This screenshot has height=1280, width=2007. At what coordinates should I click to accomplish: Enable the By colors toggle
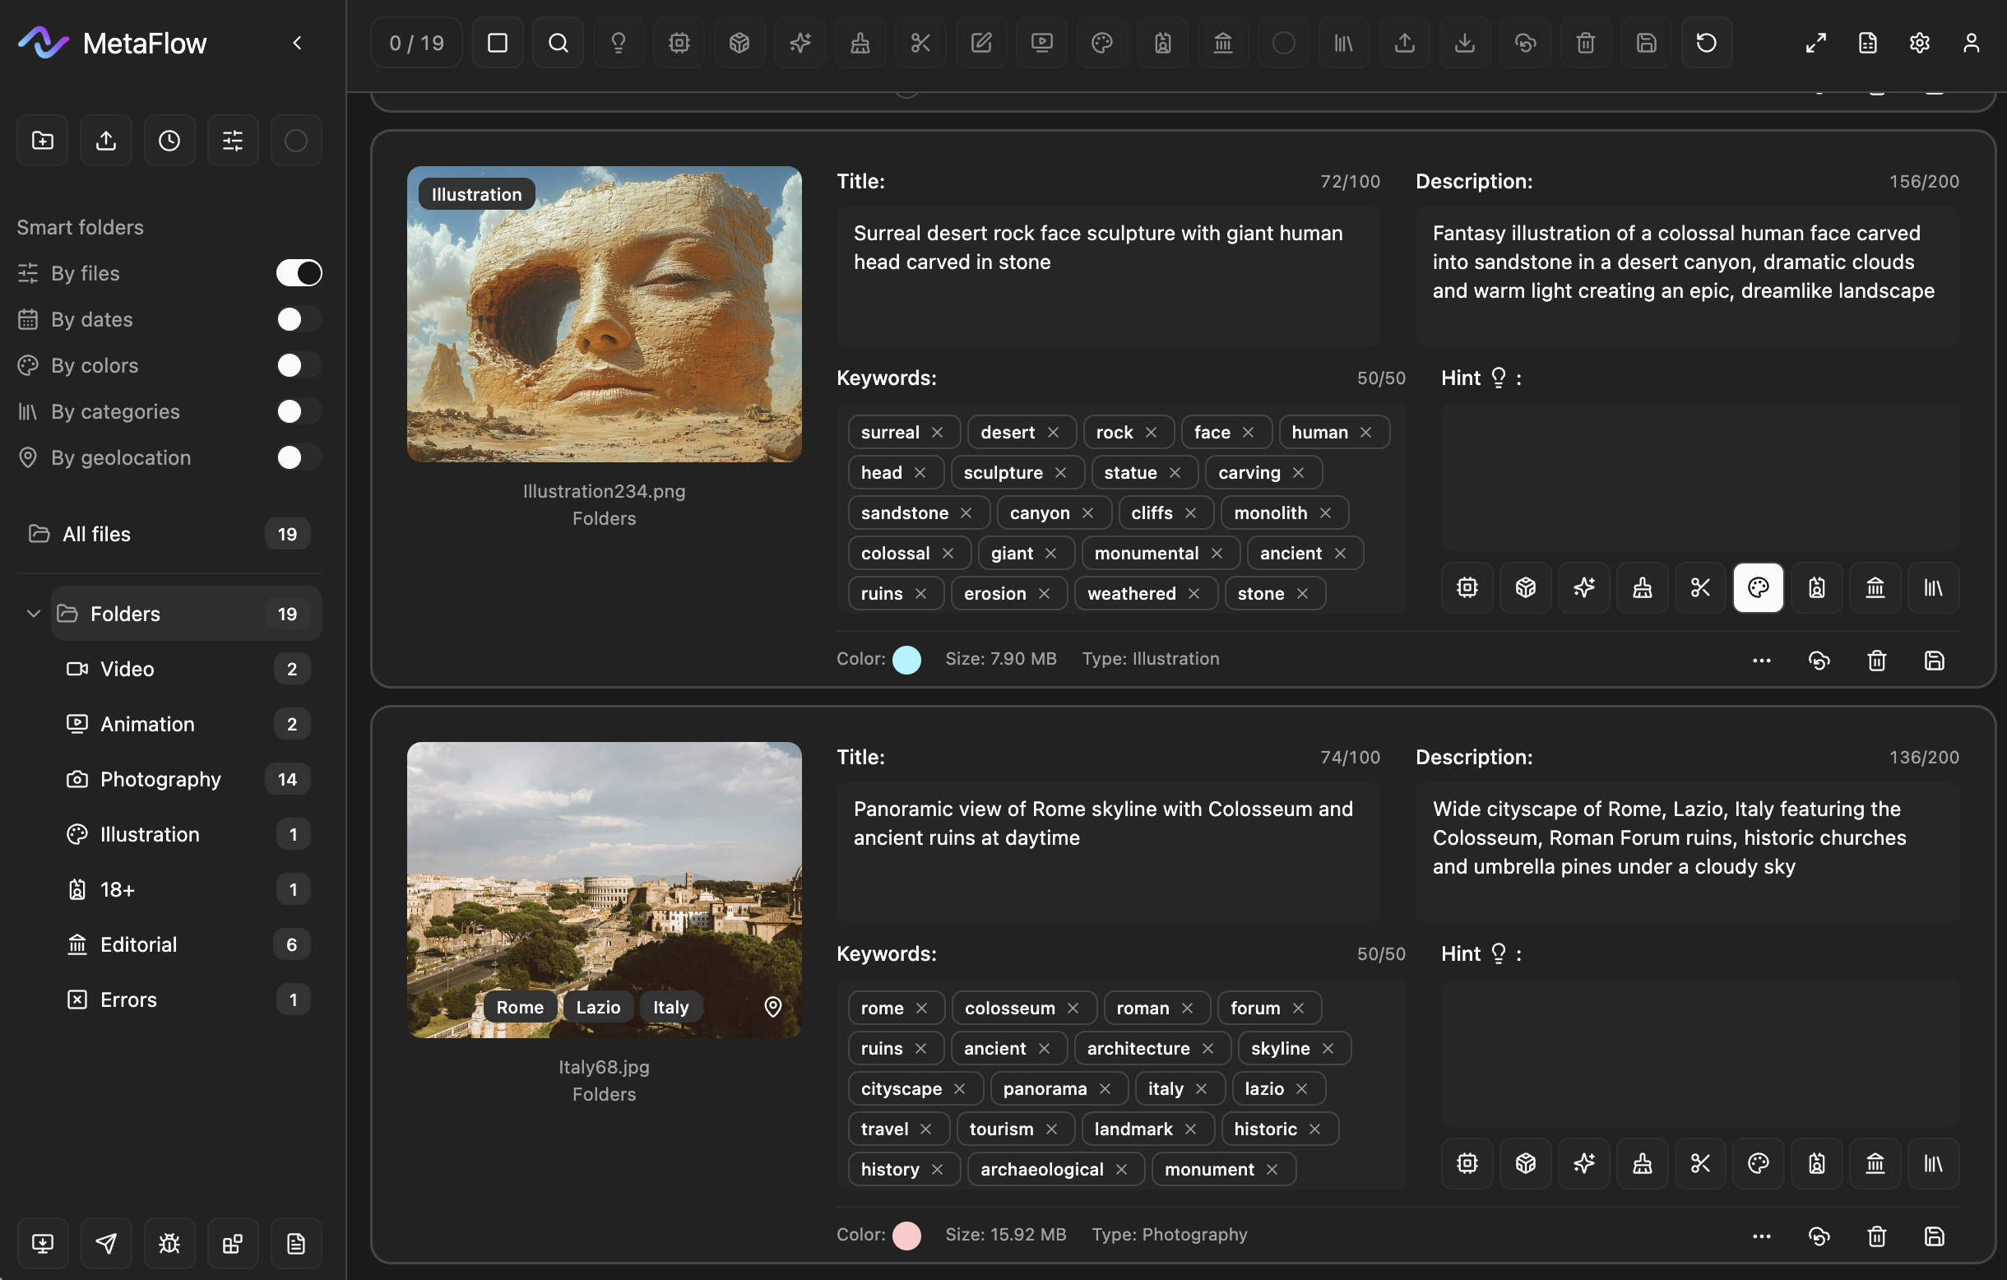click(x=299, y=365)
